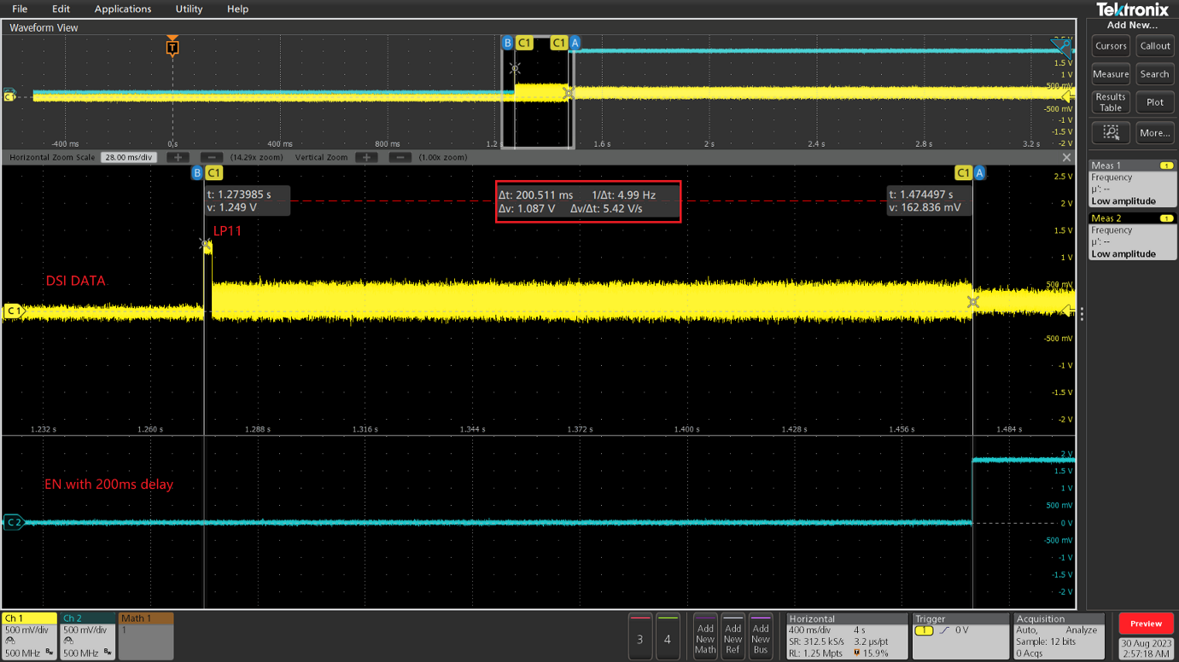This screenshot has height=662, width=1179.
Task: Click the three-dot panel divider handle
Action: coord(1082,314)
